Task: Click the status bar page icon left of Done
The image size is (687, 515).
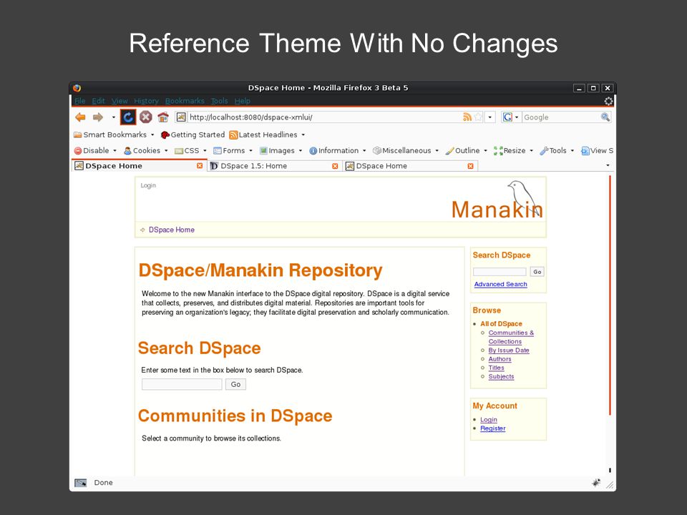Action: pos(81,483)
